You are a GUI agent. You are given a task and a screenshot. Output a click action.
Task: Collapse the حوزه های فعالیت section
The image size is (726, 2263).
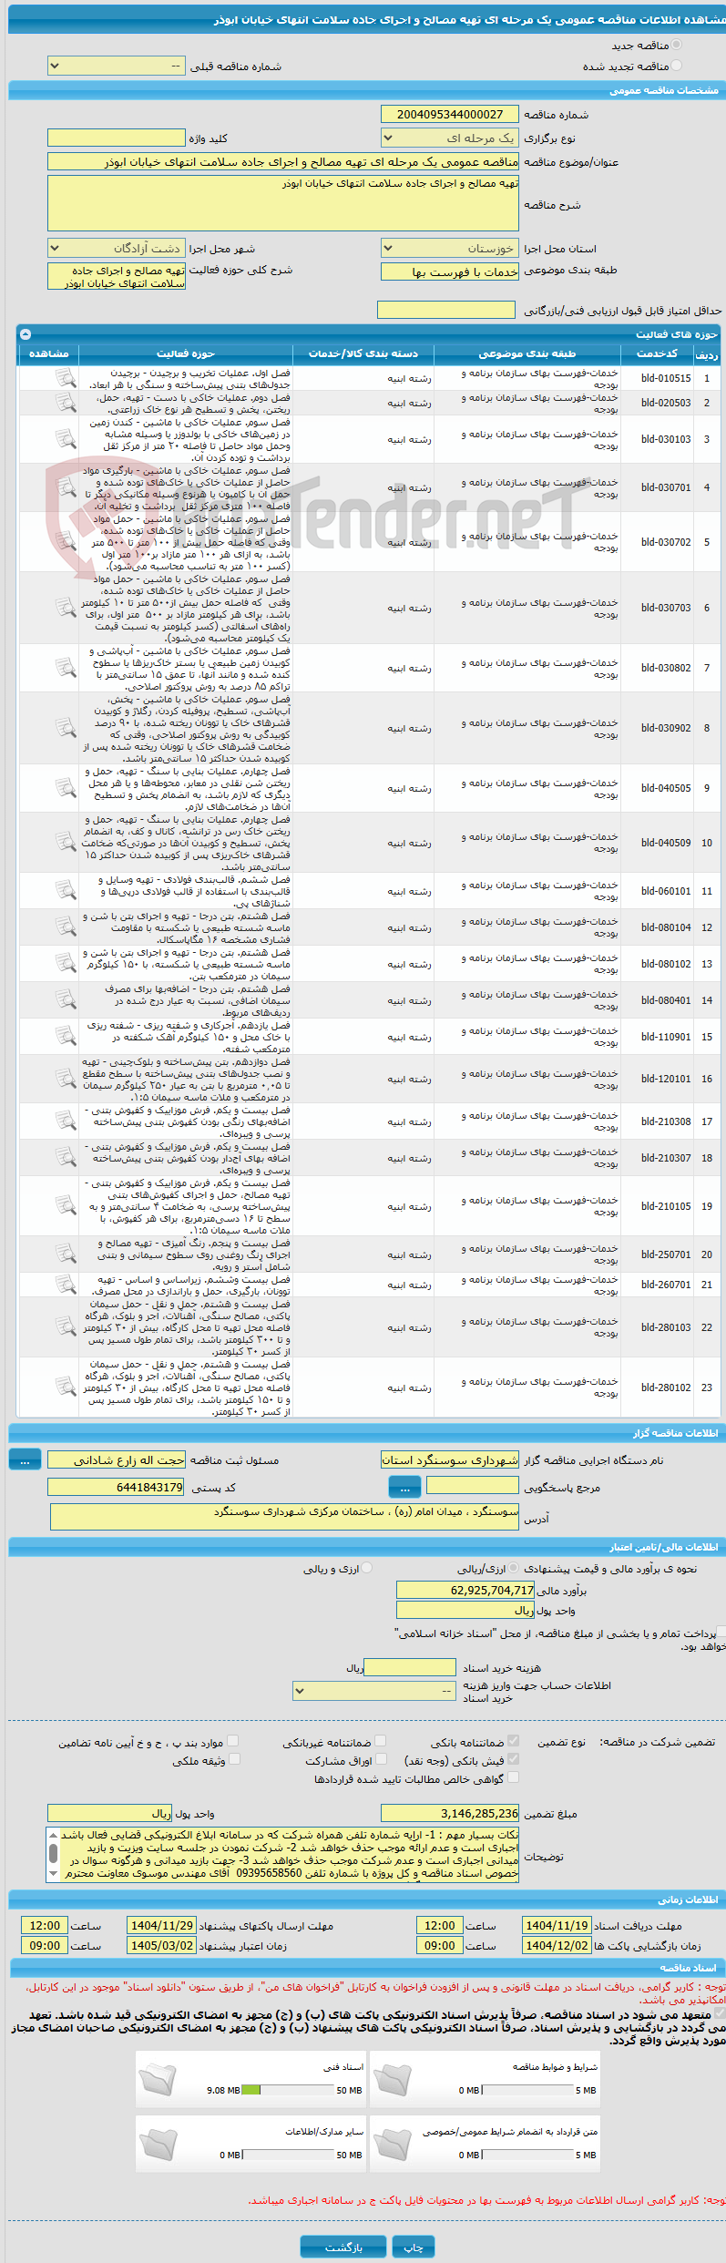coord(25,334)
